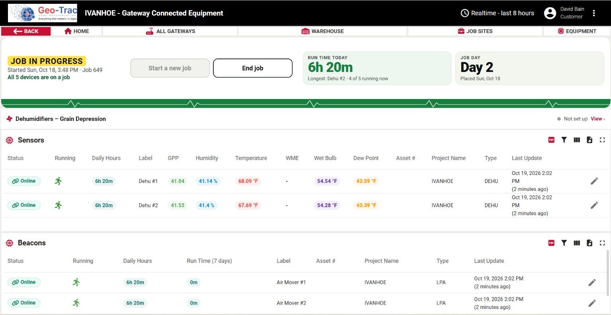Click the Online status of Dehu #1
Viewport: 611px width, 315px height.
tap(24, 181)
